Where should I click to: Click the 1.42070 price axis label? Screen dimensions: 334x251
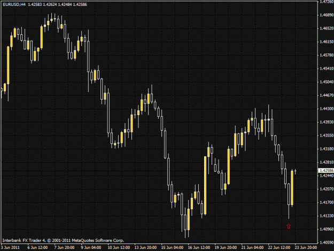327,189
